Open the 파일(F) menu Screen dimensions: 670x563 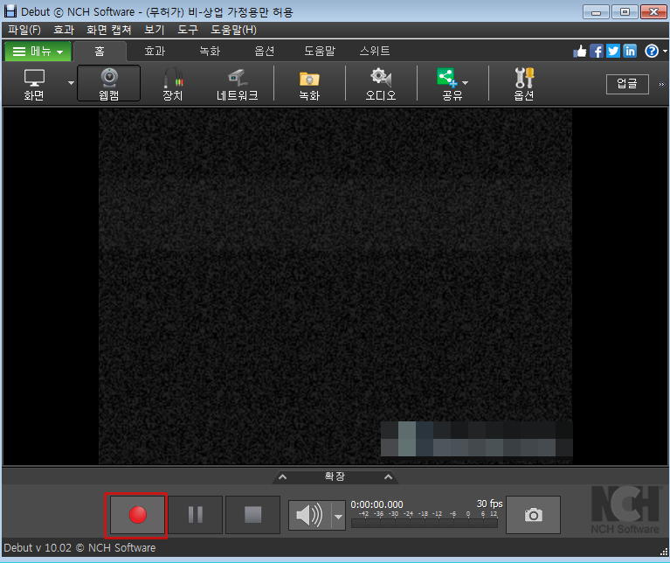pos(24,30)
